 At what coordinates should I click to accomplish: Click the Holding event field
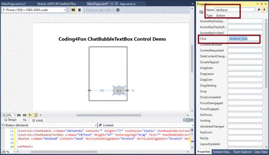point(245,121)
